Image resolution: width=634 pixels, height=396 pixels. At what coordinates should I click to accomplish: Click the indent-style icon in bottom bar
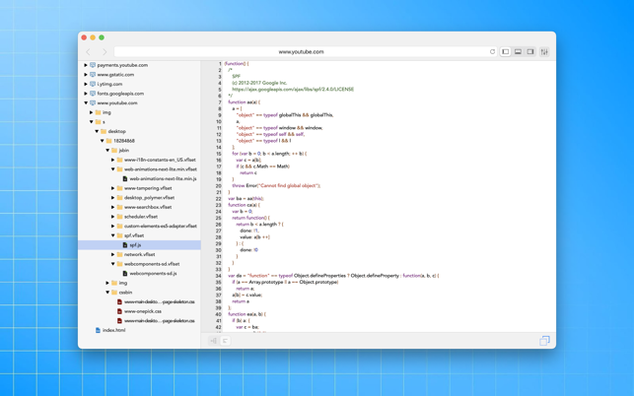point(225,341)
